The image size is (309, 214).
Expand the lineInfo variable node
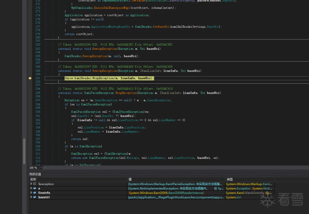click(x=31, y=193)
